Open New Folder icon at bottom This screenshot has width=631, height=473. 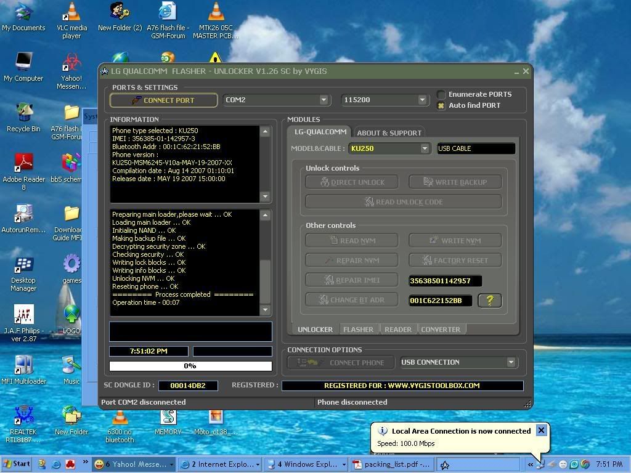tap(71, 421)
